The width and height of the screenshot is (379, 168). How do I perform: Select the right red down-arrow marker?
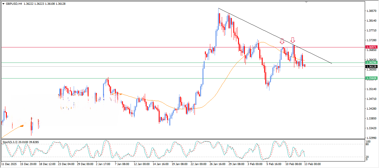(x=293, y=40)
